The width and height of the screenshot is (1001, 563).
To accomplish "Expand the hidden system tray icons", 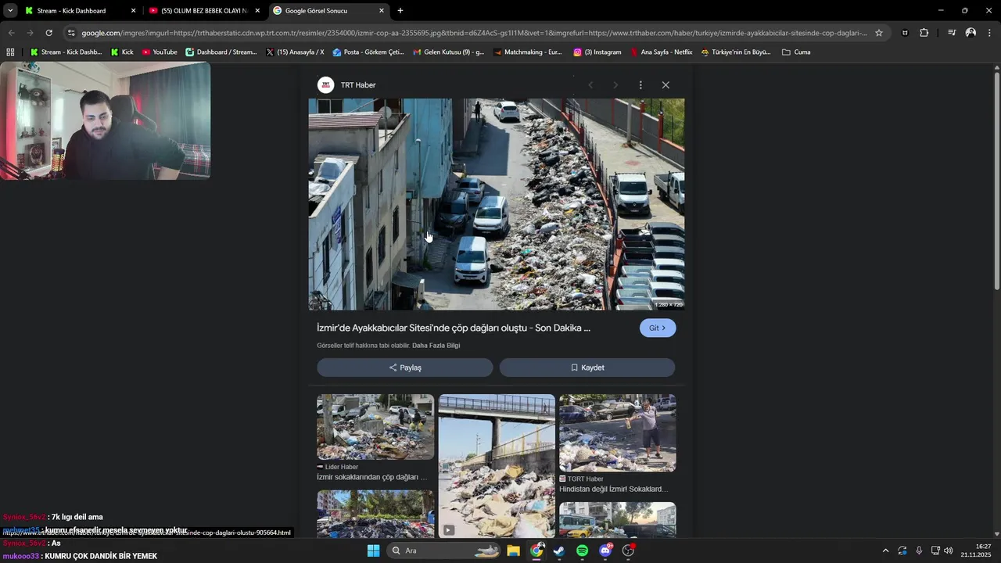I will coord(885,550).
